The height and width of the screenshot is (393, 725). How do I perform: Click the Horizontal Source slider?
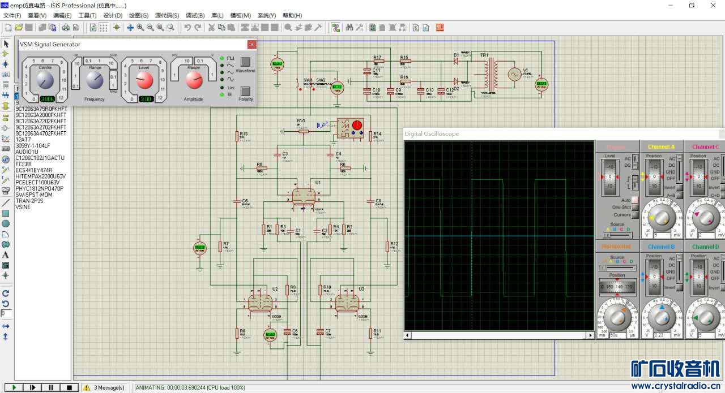click(617, 267)
